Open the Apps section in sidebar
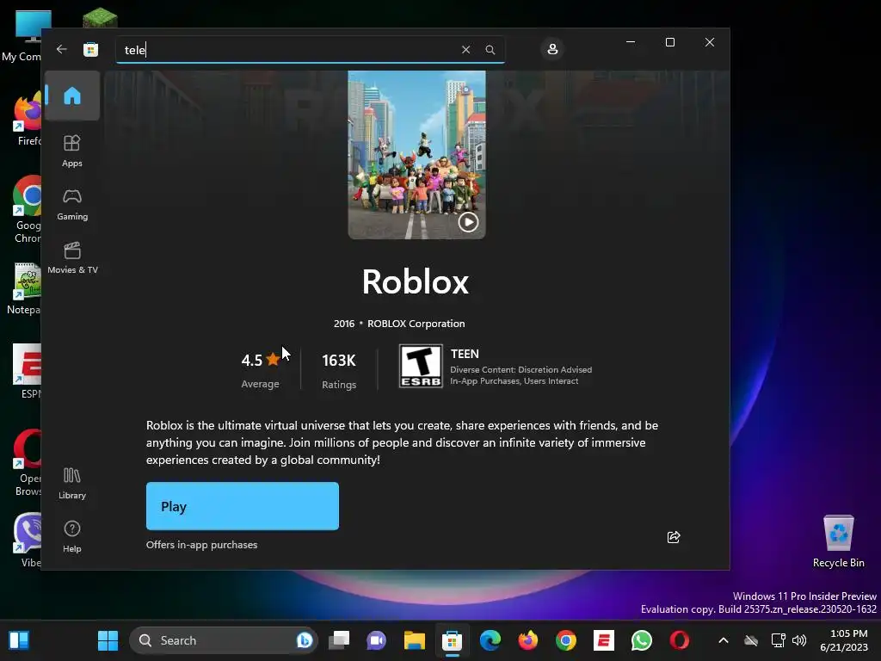This screenshot has width=881, height=661. coord(72,151)
